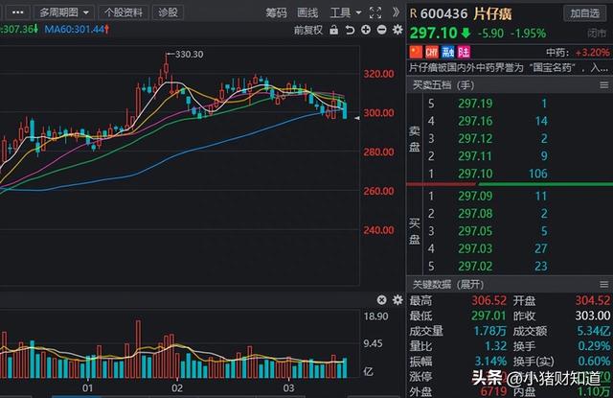Click the CNY currency badge
This screenshot has width=613, height=398.
432,52
